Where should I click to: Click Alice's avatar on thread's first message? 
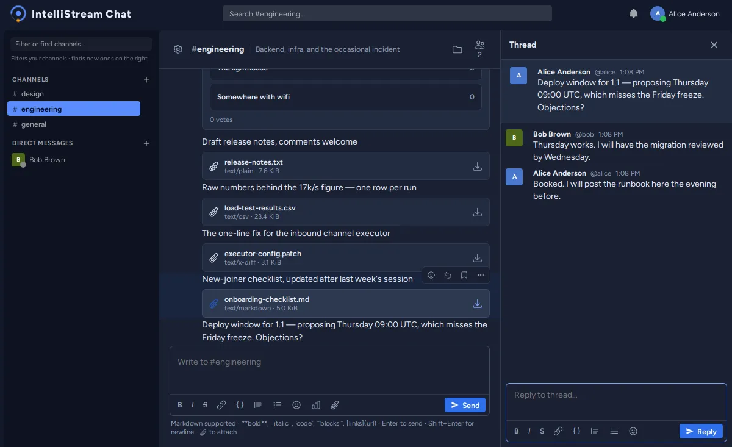click(x=518, y=76)
